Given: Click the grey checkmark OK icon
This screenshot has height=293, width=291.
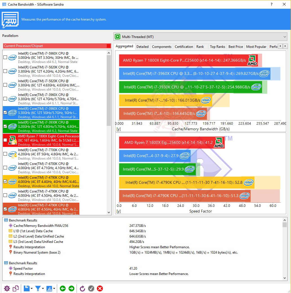Looking at the screenshot, I should point(91,288).
